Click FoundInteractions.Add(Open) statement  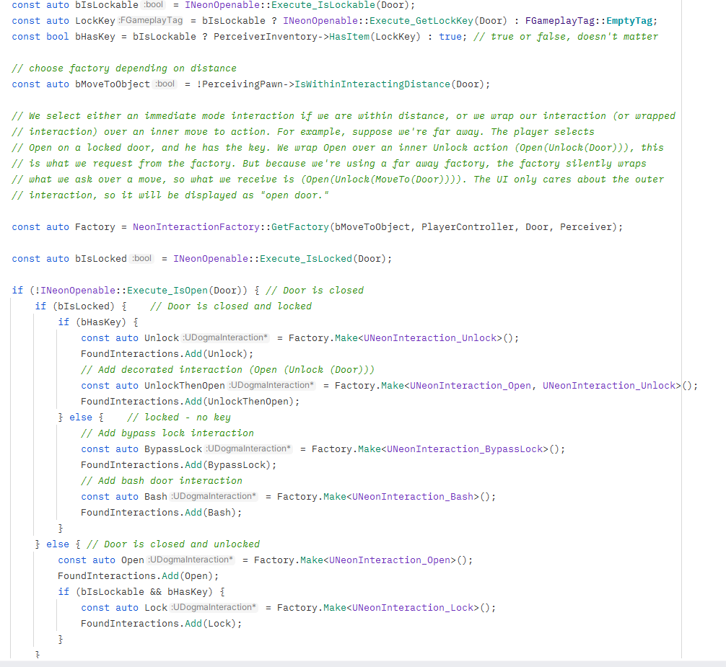coord(139,576)
